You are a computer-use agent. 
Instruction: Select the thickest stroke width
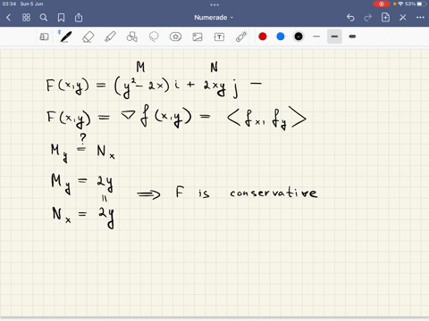(x=352, y=37)
